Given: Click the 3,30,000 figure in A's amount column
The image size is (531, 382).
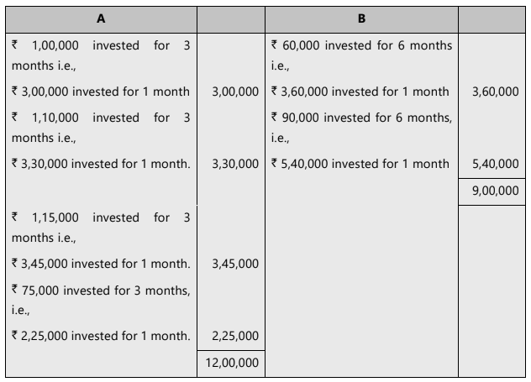Looking at the screenshot, I should coord(236,164).
